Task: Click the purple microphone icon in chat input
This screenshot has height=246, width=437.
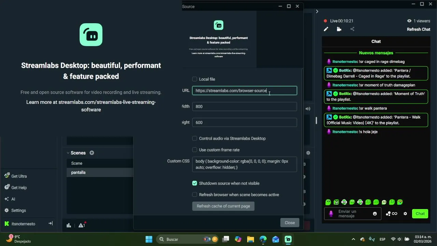Action: click(x=330, y=214)
